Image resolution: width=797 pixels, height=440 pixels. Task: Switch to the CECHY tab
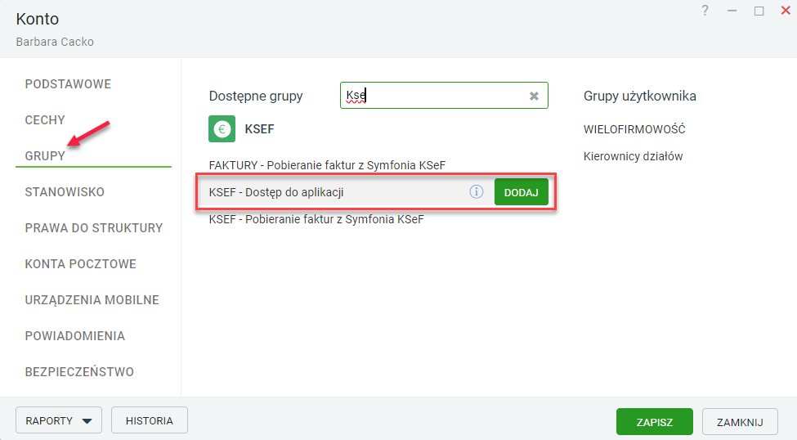(45, 120)
